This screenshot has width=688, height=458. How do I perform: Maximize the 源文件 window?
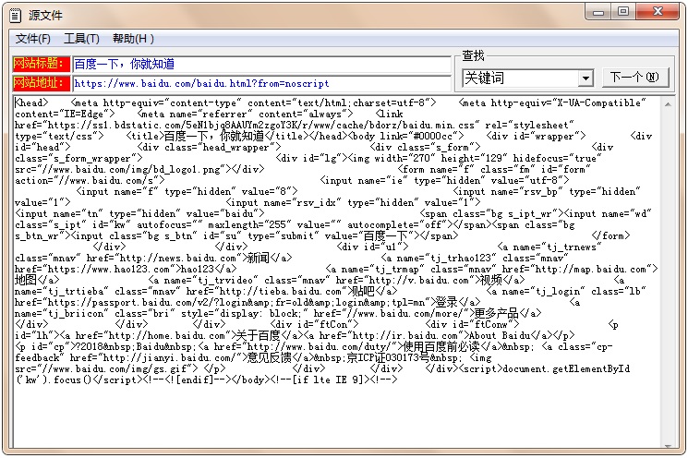tap(623, 12)
